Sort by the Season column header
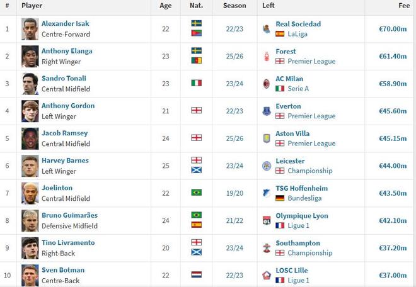Viewport: 416px width, 287px height. [234, 6]
